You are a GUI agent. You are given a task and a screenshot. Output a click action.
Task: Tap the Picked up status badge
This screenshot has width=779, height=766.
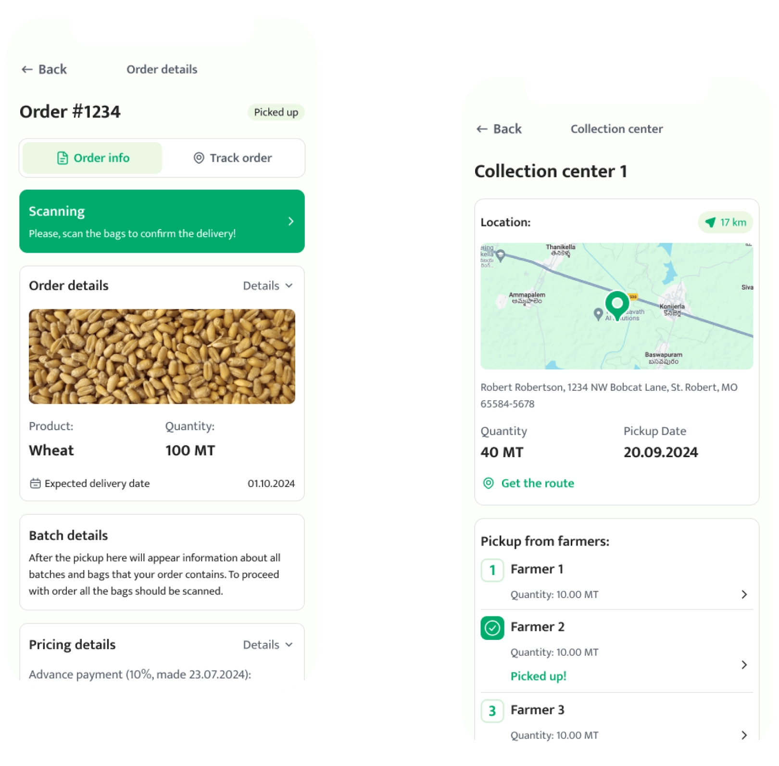[276, 112]
